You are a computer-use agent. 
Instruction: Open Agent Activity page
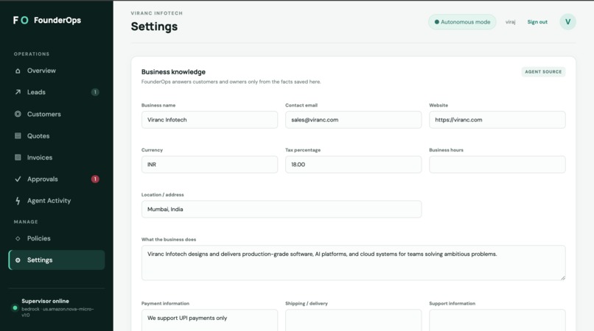pyautogui.click(x=57, y=201)
